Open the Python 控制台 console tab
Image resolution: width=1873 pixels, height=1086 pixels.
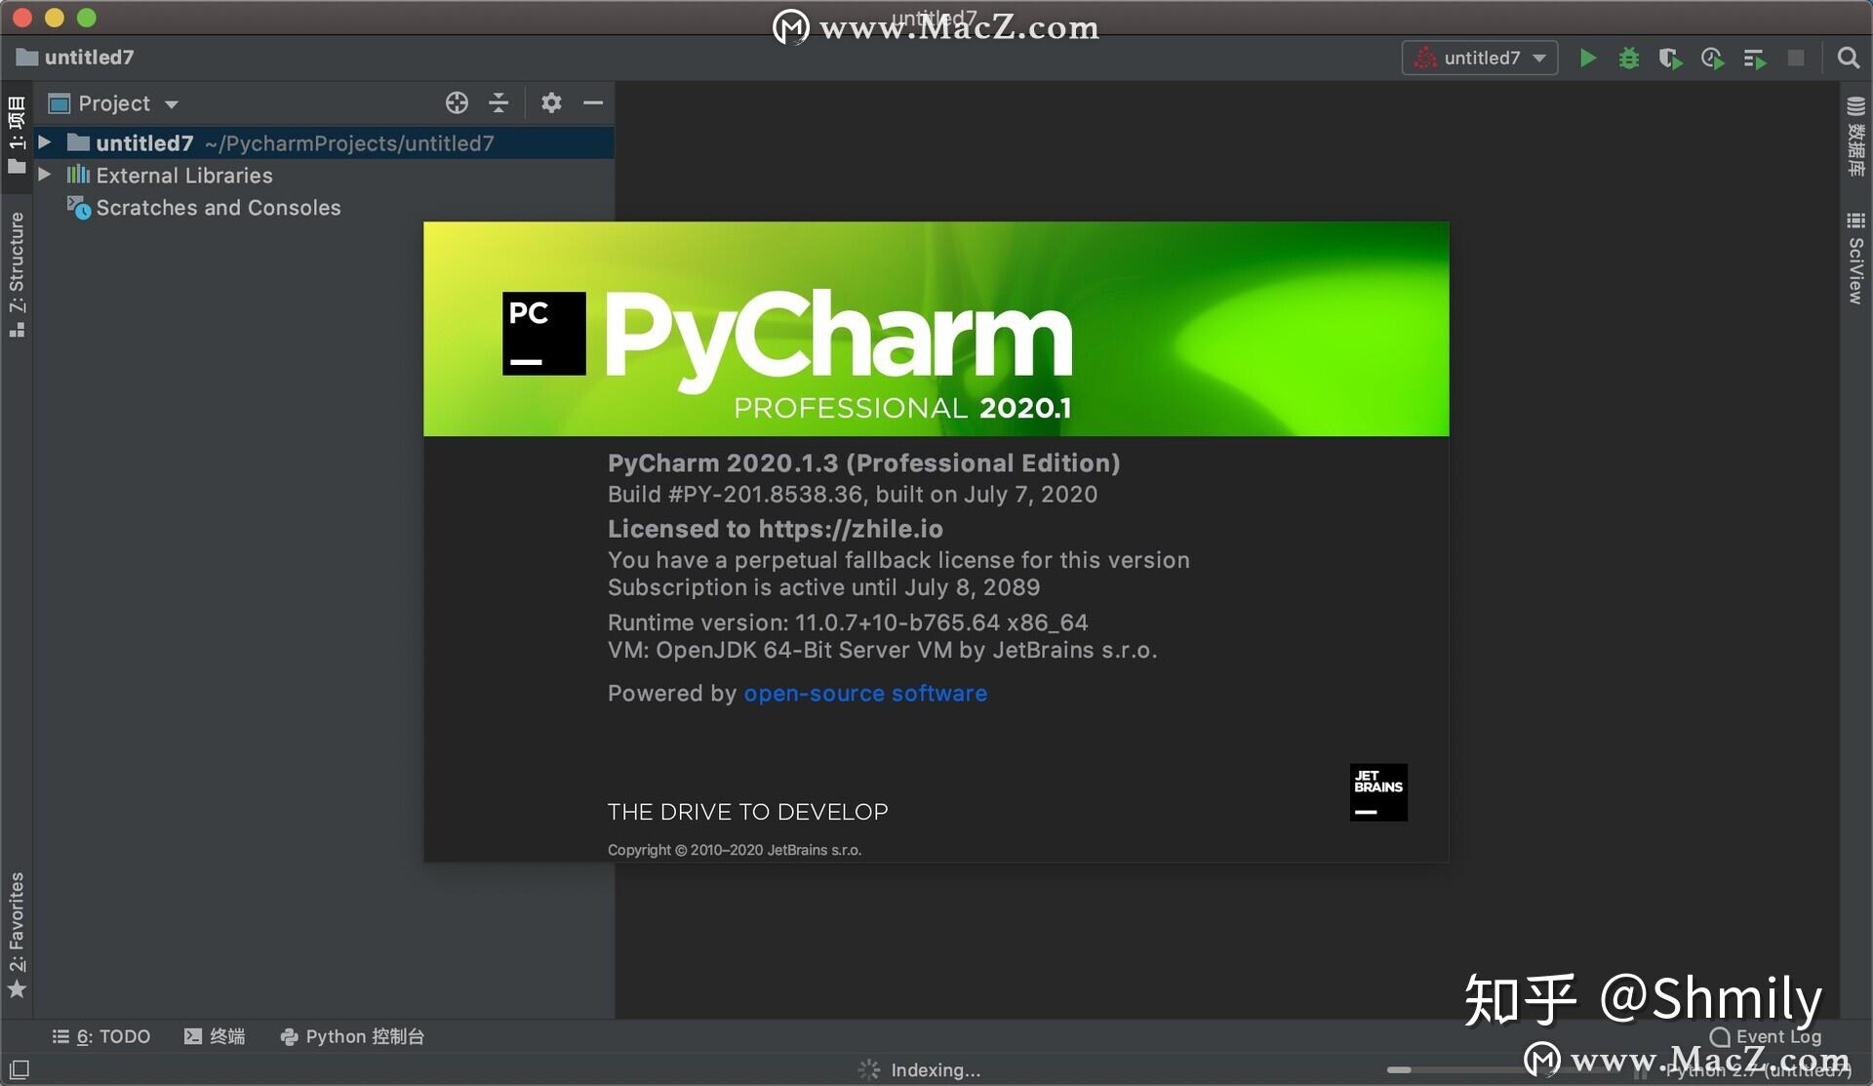click(352, 1036)
